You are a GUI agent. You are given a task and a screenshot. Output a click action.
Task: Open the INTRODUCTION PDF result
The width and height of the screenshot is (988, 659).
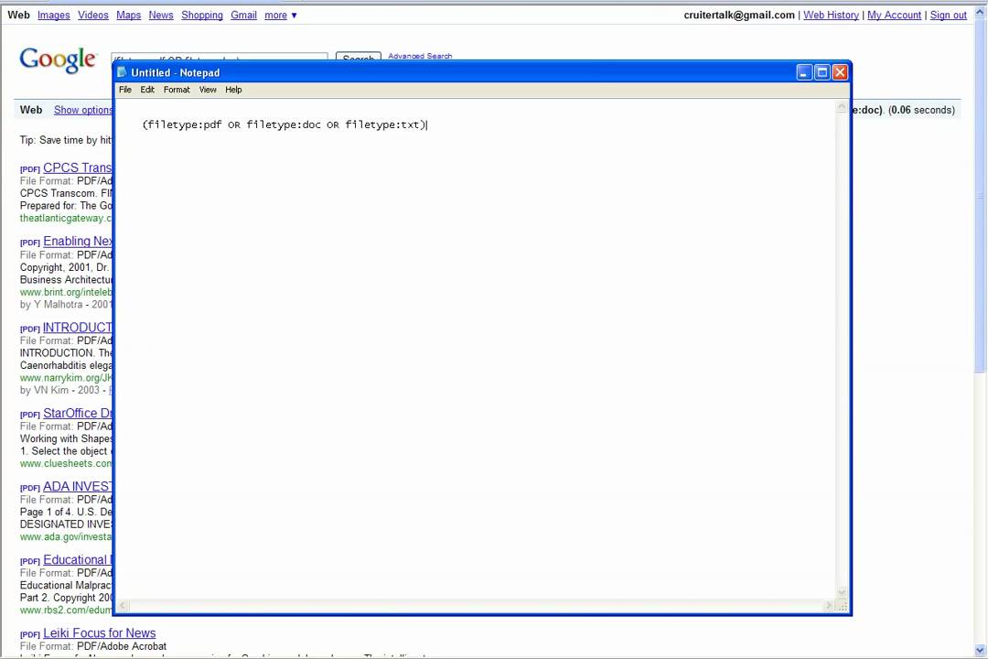point(77,328)
